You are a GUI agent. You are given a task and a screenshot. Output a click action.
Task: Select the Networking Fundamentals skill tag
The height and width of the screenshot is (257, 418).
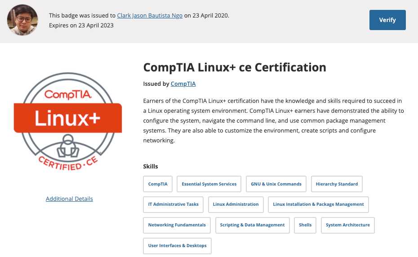(177, 225)
